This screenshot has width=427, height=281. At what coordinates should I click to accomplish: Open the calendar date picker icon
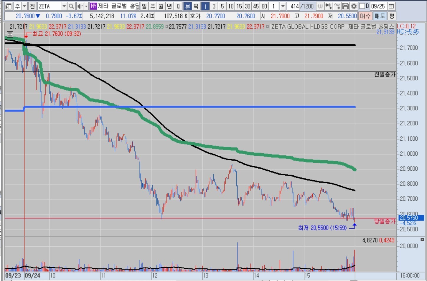pyautogui.click(x=391, y=6)
